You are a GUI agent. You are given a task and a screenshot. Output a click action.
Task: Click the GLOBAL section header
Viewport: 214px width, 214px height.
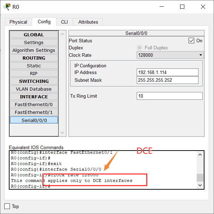tap(34, 35)
